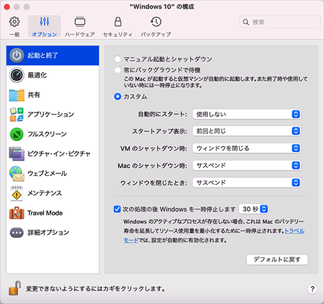This screenshot has width=324, height=304.
Task: Click the メンテナンス sidebar label
Action: 45,193
